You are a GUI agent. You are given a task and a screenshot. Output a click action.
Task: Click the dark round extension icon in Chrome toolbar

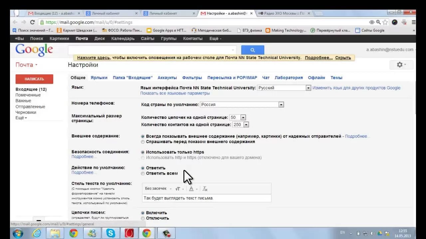tap(395, 22)
